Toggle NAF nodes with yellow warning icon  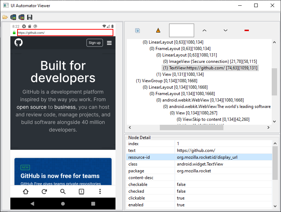pos(158,30)
